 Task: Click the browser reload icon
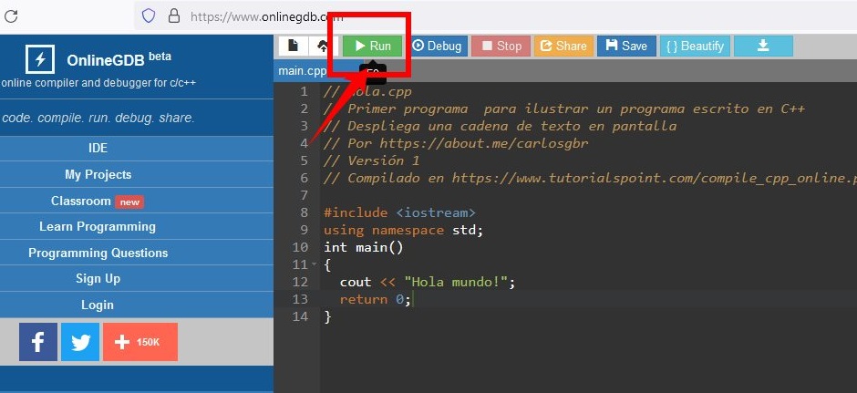coord(11,16)
